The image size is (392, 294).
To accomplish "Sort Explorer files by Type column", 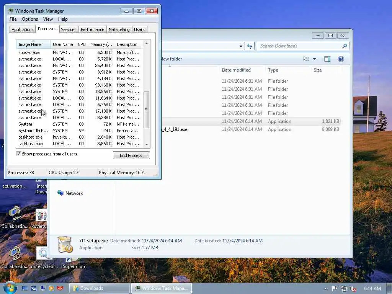I will (288, 70).
